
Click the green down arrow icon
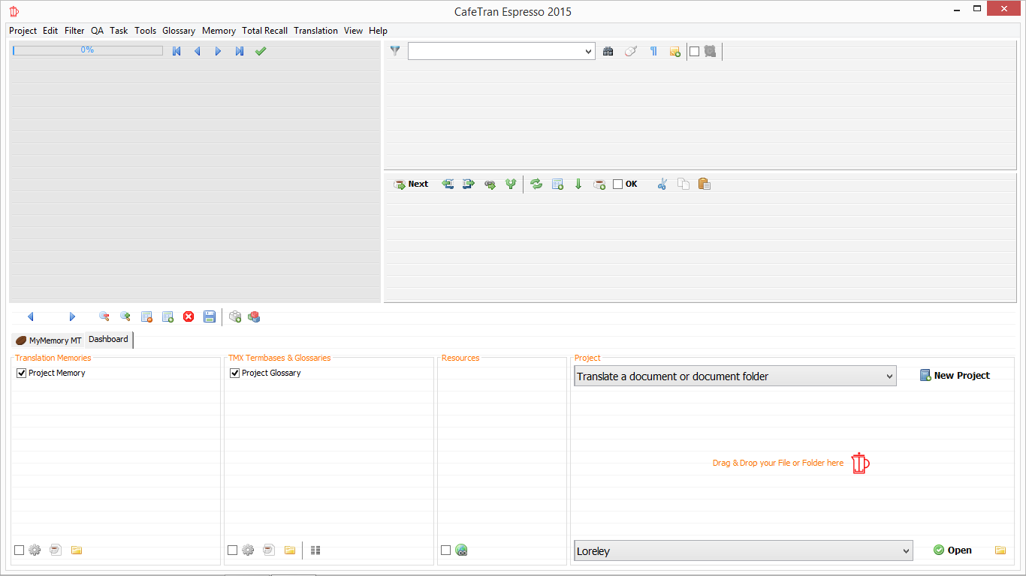[x=578, y=184]
